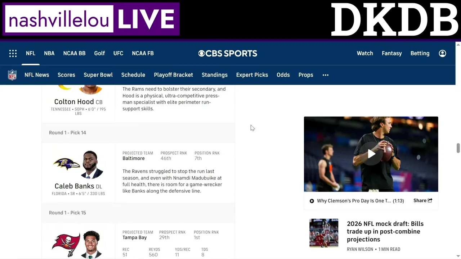Share the Clemson Pro Day video
Image resolution: width=461 pixels, height=259 pixels.
(x=423, y=201)
